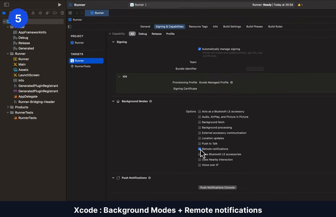Switch to the Build Phases tab

(254, 27)
